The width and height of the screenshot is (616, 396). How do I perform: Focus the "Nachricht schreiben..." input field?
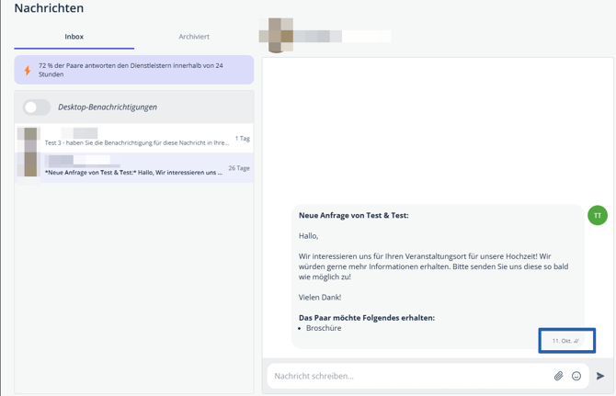pyautogui.click(x=405, y=376)
